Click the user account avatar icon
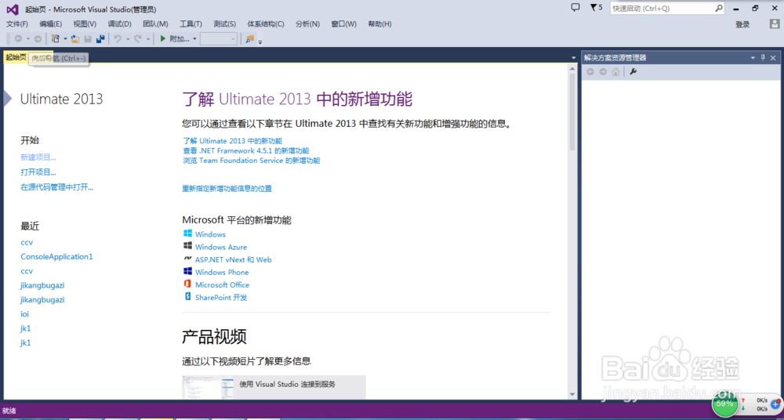 click(775, 24)
